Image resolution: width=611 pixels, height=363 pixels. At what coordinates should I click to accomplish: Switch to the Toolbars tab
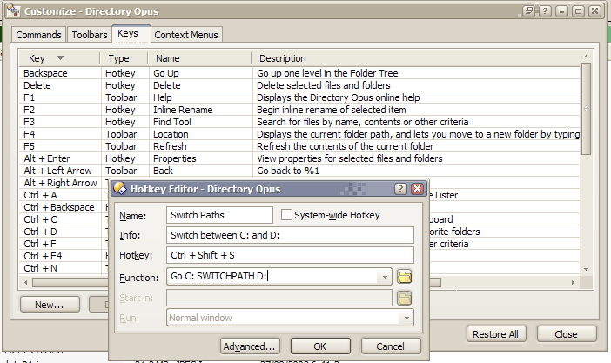tap(90, 35)
